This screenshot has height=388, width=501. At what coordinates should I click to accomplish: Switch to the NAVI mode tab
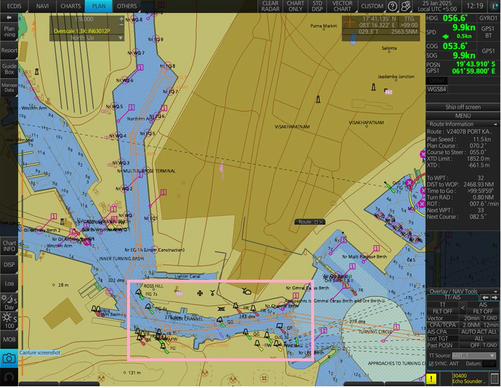(43, 6)
